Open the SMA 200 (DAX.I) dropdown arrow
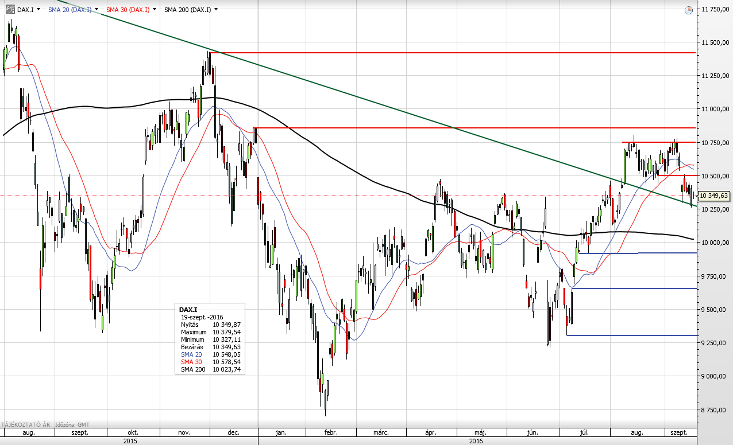Viewport: 733px width, 445px height. click(216, 10)
